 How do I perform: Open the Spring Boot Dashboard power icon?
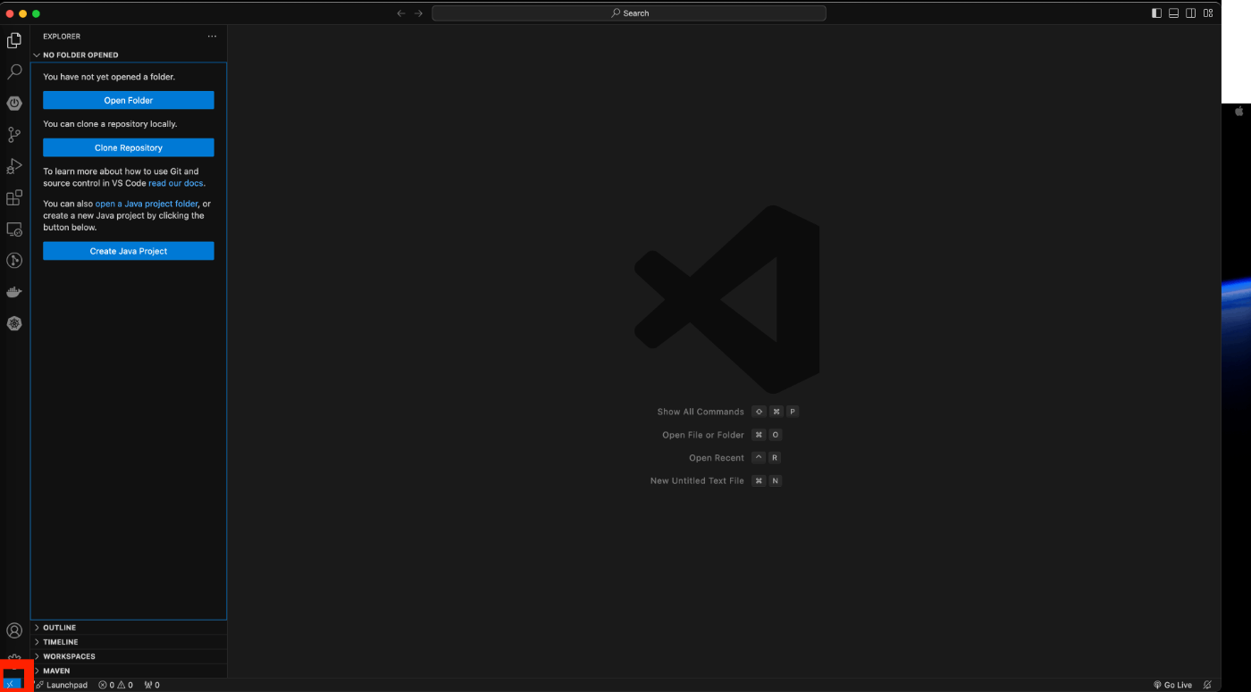[14, 104]
